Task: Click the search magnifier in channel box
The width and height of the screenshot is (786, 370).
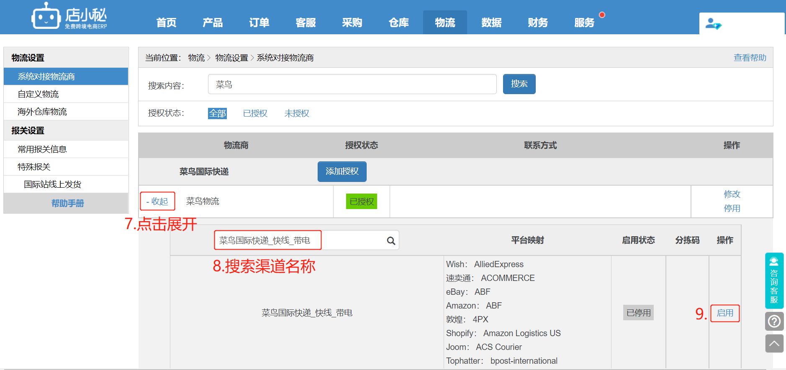Action: [x=391, y=241]
